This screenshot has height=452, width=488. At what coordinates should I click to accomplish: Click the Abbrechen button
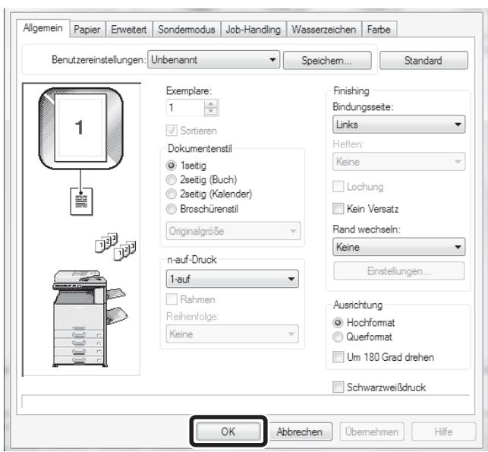300,431
